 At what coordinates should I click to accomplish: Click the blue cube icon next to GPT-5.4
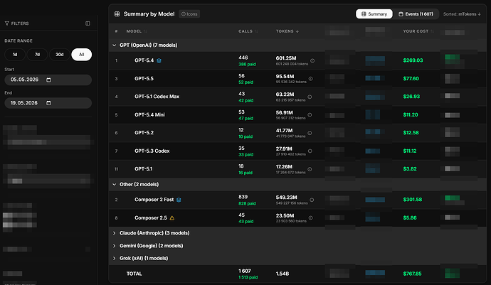point(159,60)
